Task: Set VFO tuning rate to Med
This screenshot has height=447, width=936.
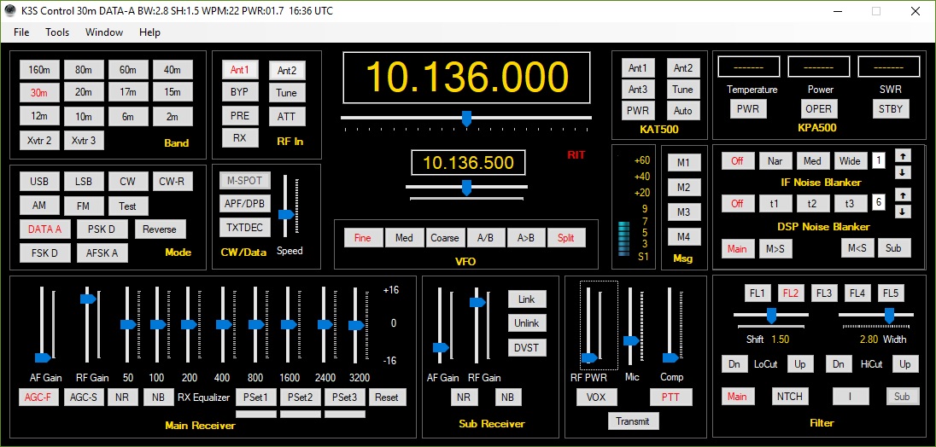Action: click(x=404, y=238)
